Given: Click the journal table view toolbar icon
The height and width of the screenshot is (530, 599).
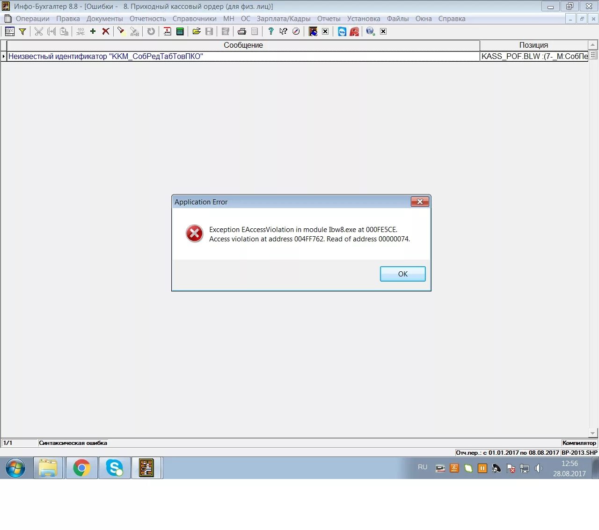Looking at the screenshot, I should point(9,31).
